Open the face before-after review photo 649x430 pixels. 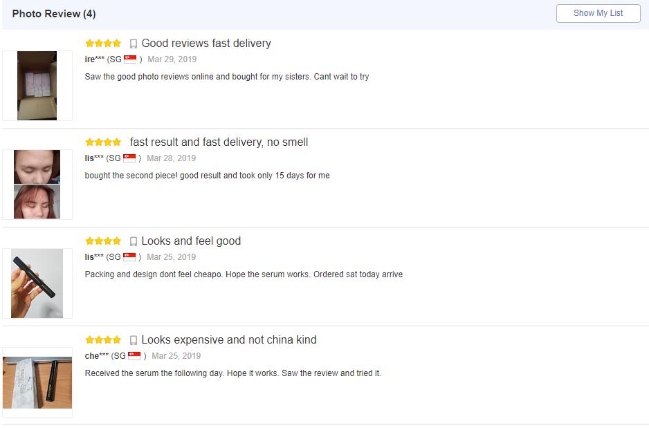37,185
